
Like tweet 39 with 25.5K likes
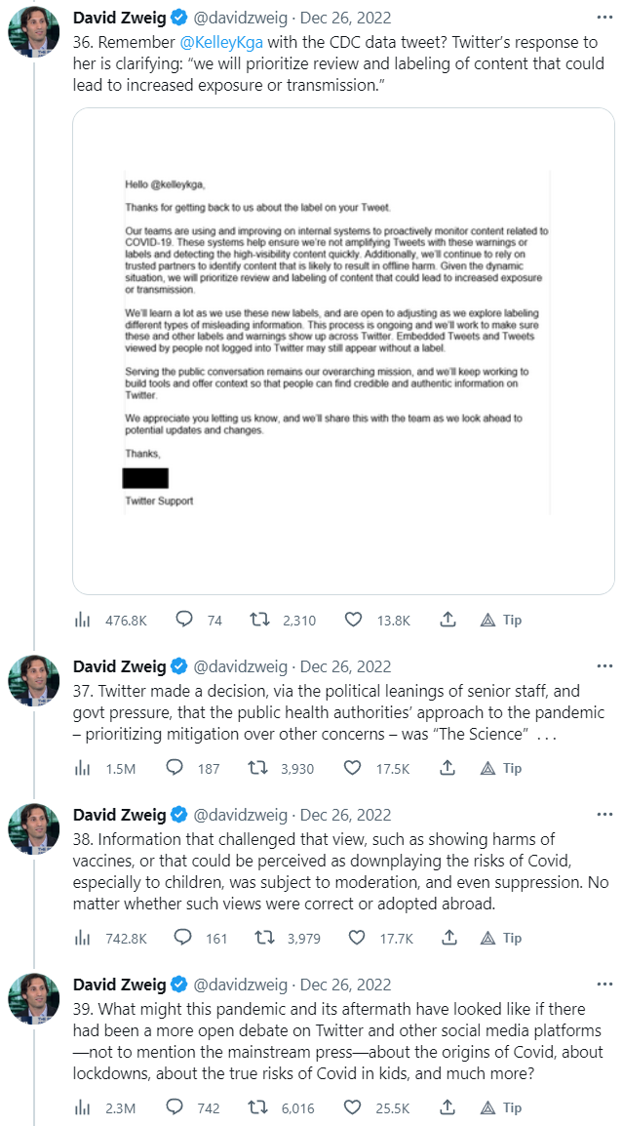[x=355, y=1107]
